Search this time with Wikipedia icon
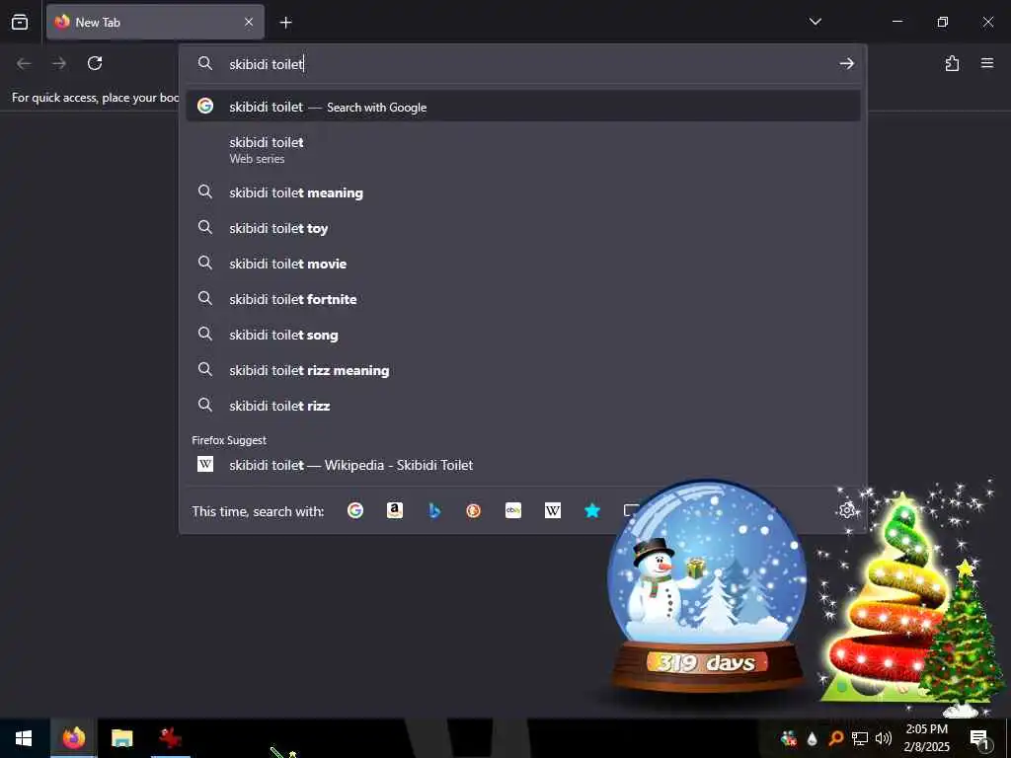 [x=553, y=510]
